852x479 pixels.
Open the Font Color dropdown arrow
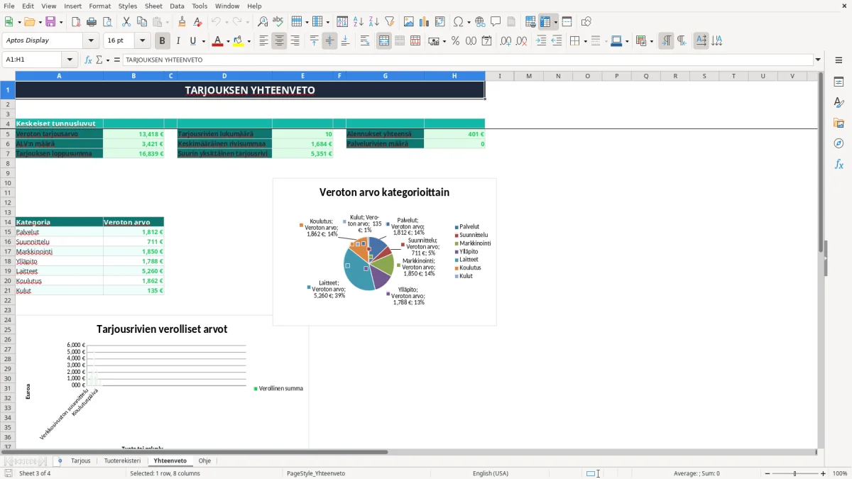226,41
